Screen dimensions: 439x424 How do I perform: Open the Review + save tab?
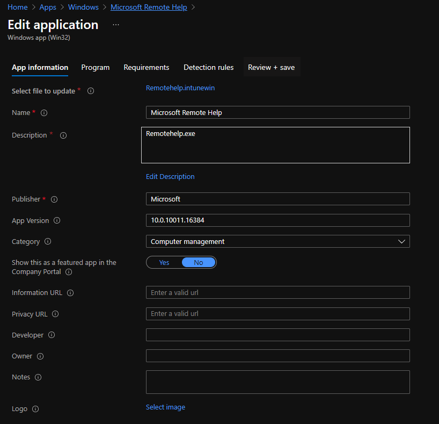[272, 67]
